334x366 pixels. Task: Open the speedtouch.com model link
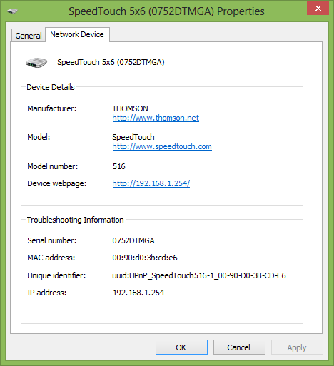tap(162, 146)
